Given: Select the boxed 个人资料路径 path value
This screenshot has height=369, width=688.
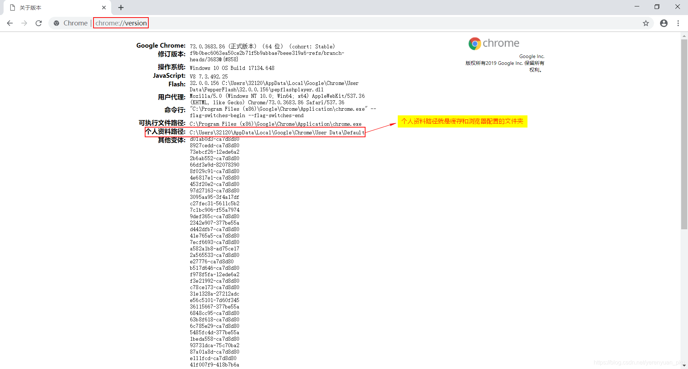Looking at the screenshot, I should tap(277, 132).
